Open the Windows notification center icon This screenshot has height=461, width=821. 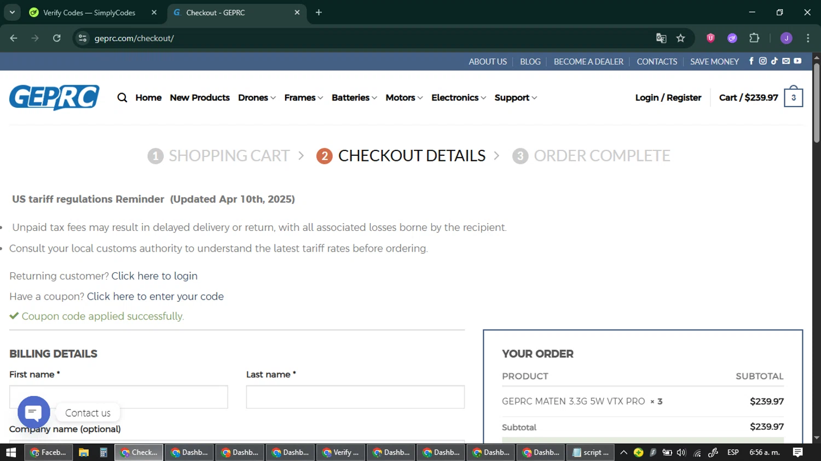[x=797, y=452]
